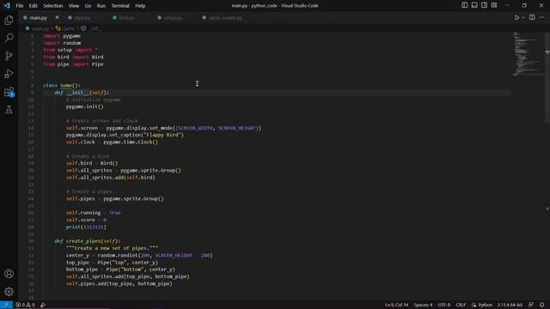Screen dimensions: 550x309
Task: Switch to the main.py tab
Action: pyautogui.click(x=38, y=17)
